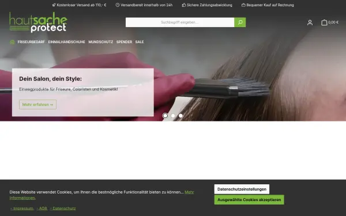
Task: Open the Mundschutz menu
Action: pyautogui.click(x=100, y=42)
